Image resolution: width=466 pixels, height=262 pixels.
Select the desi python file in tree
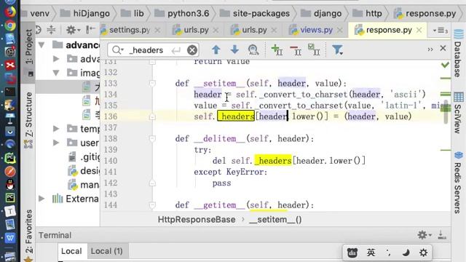coord(84,171)
